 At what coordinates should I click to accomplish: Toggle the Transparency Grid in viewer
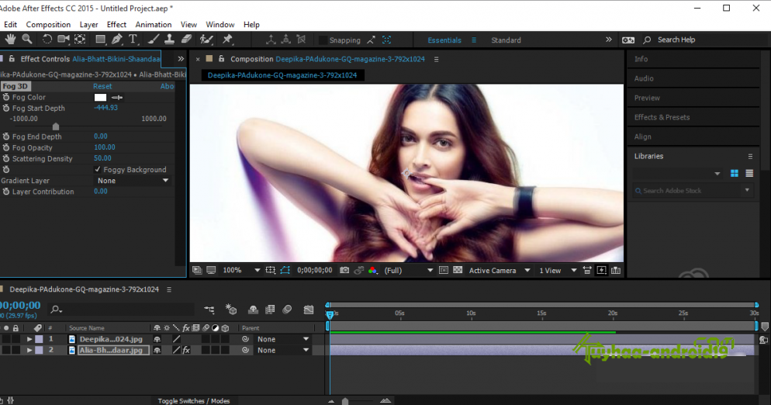[x=458, y=270]
